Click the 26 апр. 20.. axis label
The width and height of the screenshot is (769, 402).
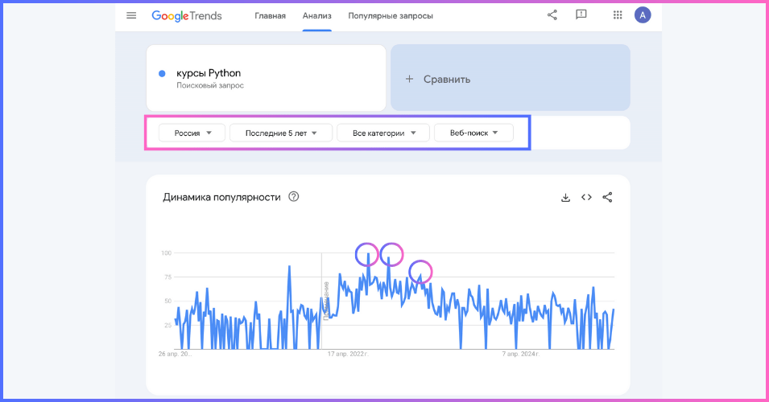pyautogui.click(x=175, y=354)
